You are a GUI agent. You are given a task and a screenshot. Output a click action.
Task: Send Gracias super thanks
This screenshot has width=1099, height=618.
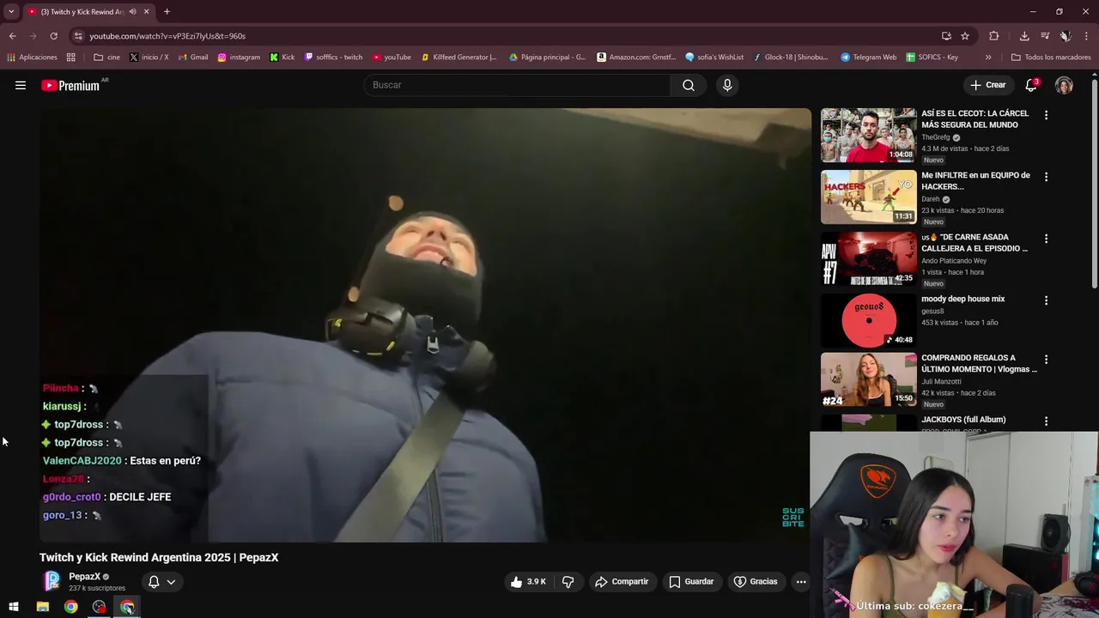point(756,582)
